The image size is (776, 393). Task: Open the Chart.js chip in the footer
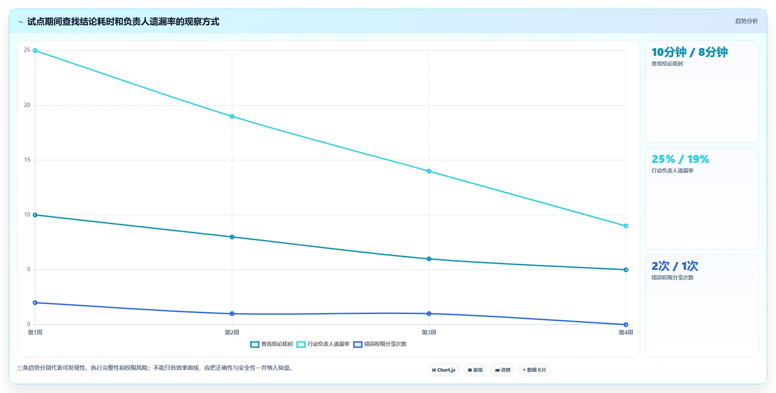point(444,370)
